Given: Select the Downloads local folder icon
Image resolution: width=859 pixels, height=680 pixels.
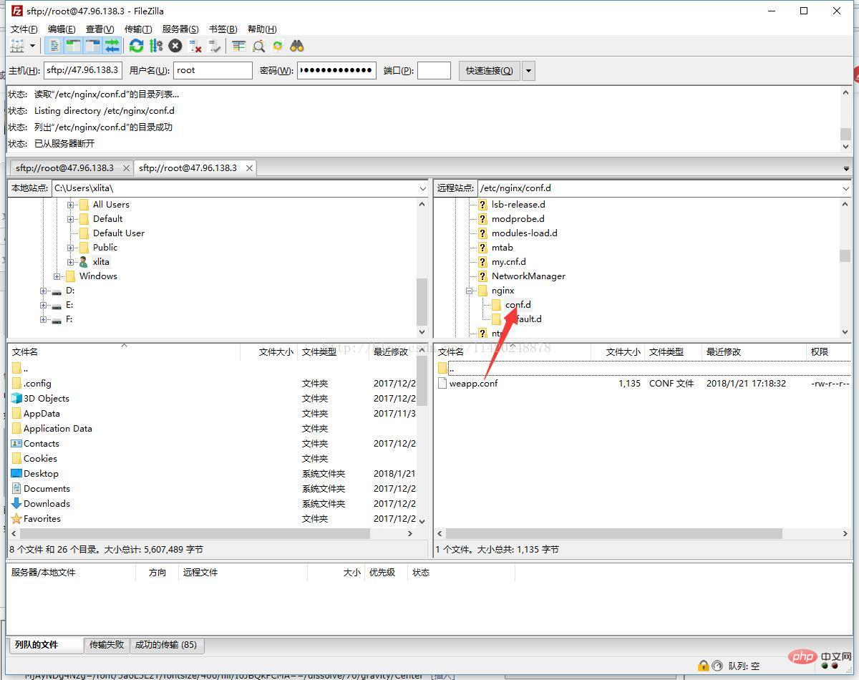Looking at the screenshot, I should click(16, 503).
